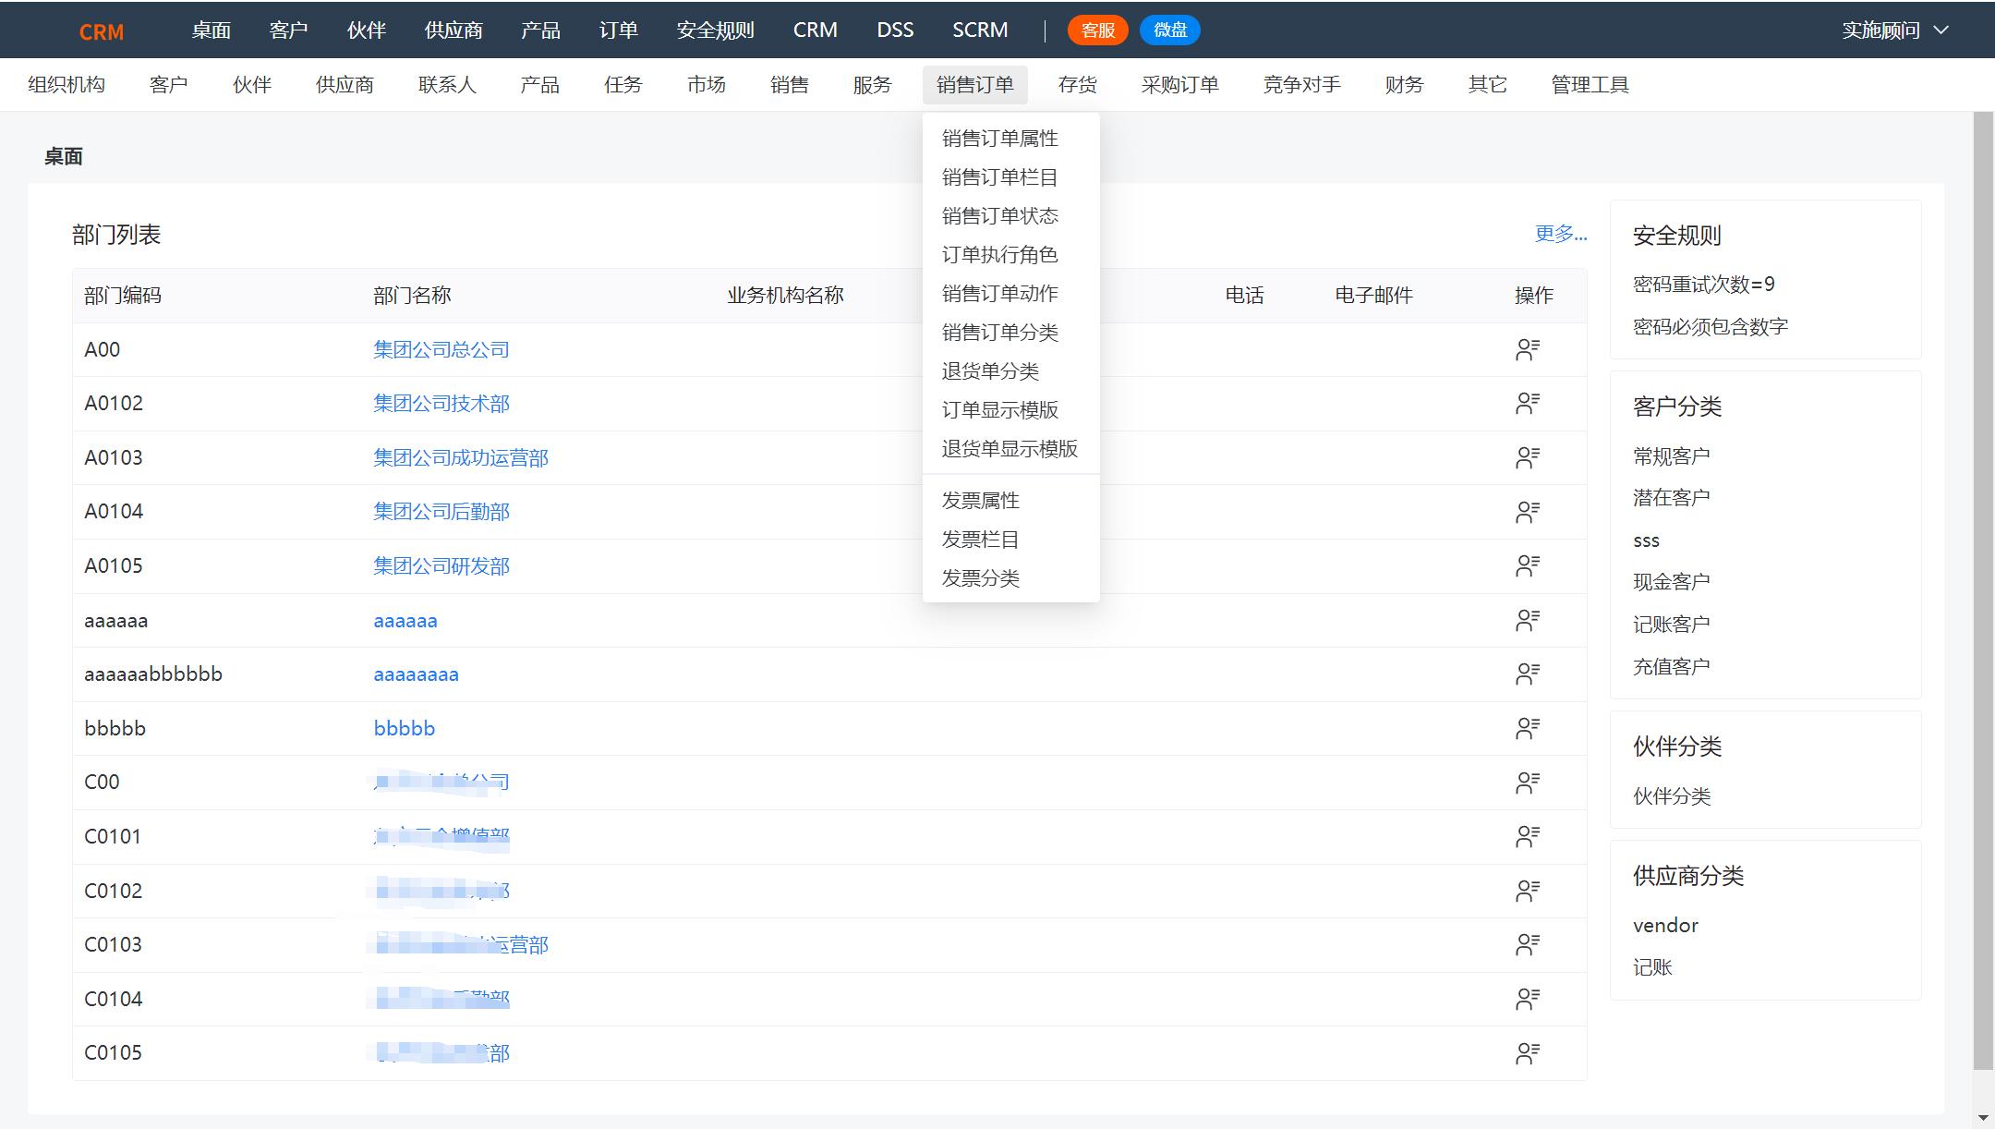Expand the 实施顾问 user dropdown
The width and height of the screenshot is (1995, 1129).
tap(1894, 30)
